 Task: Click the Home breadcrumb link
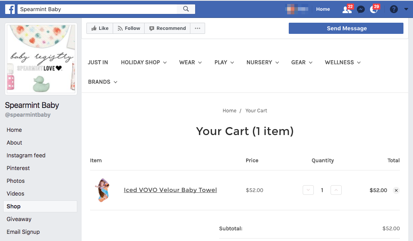229,111
